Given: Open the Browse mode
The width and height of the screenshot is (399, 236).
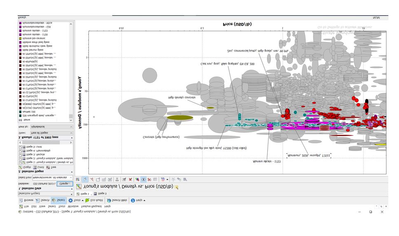Looking at the screenshot, I should point(26,200).
